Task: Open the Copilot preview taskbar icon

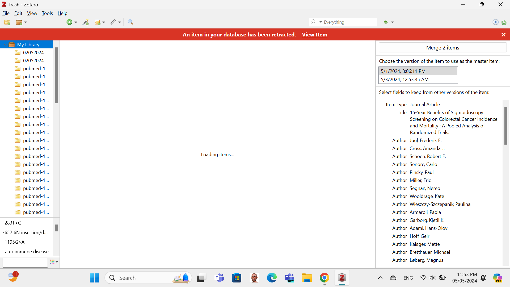Action: [x=498, y=278]
